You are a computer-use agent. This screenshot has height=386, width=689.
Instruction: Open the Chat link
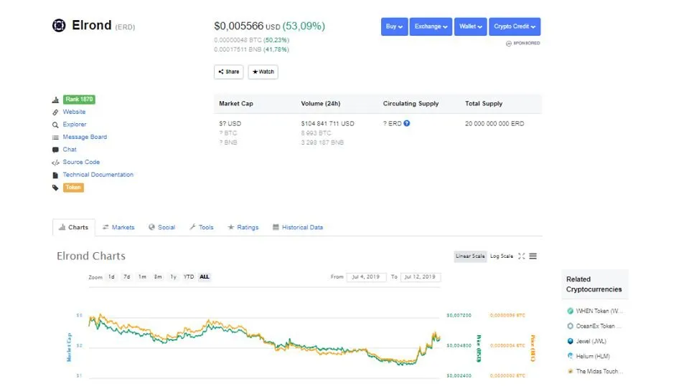(x=70, y=150)
